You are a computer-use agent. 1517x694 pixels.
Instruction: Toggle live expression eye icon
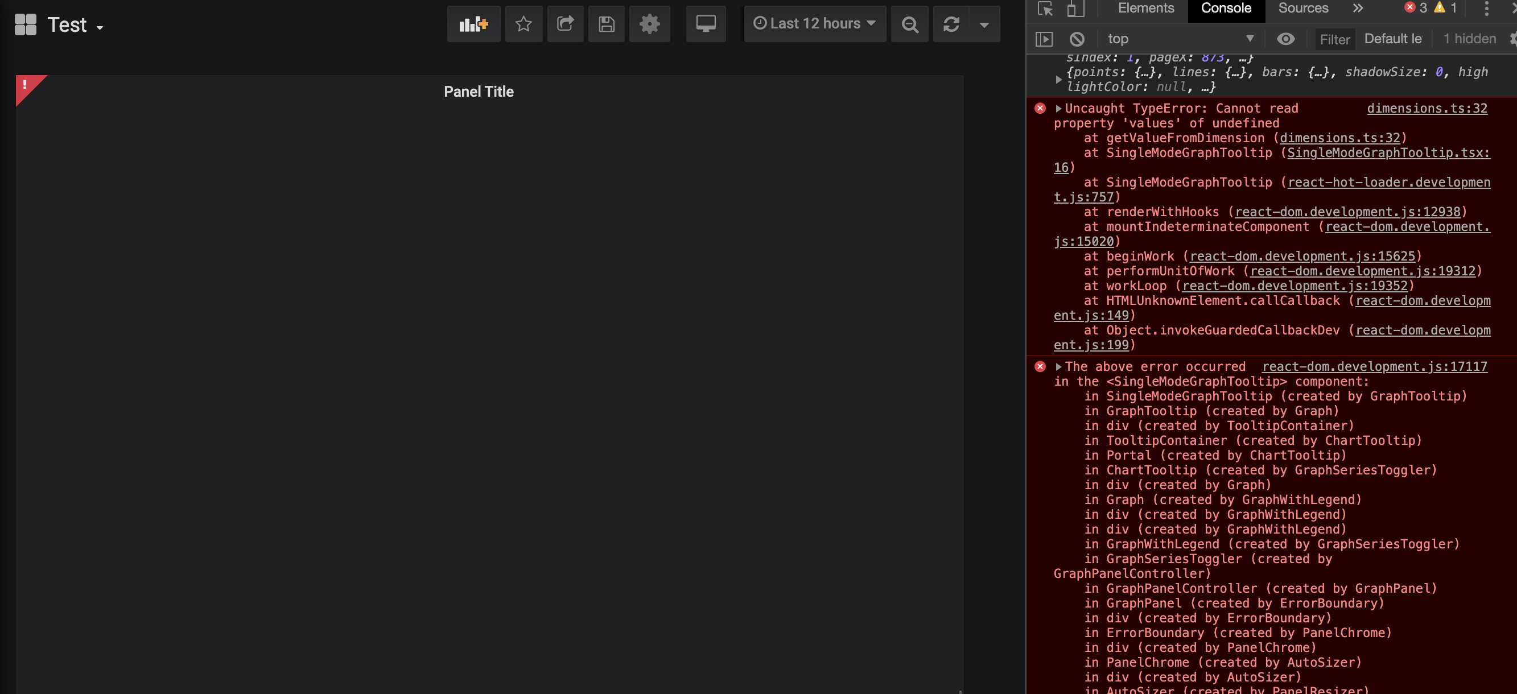(1285, 39)
